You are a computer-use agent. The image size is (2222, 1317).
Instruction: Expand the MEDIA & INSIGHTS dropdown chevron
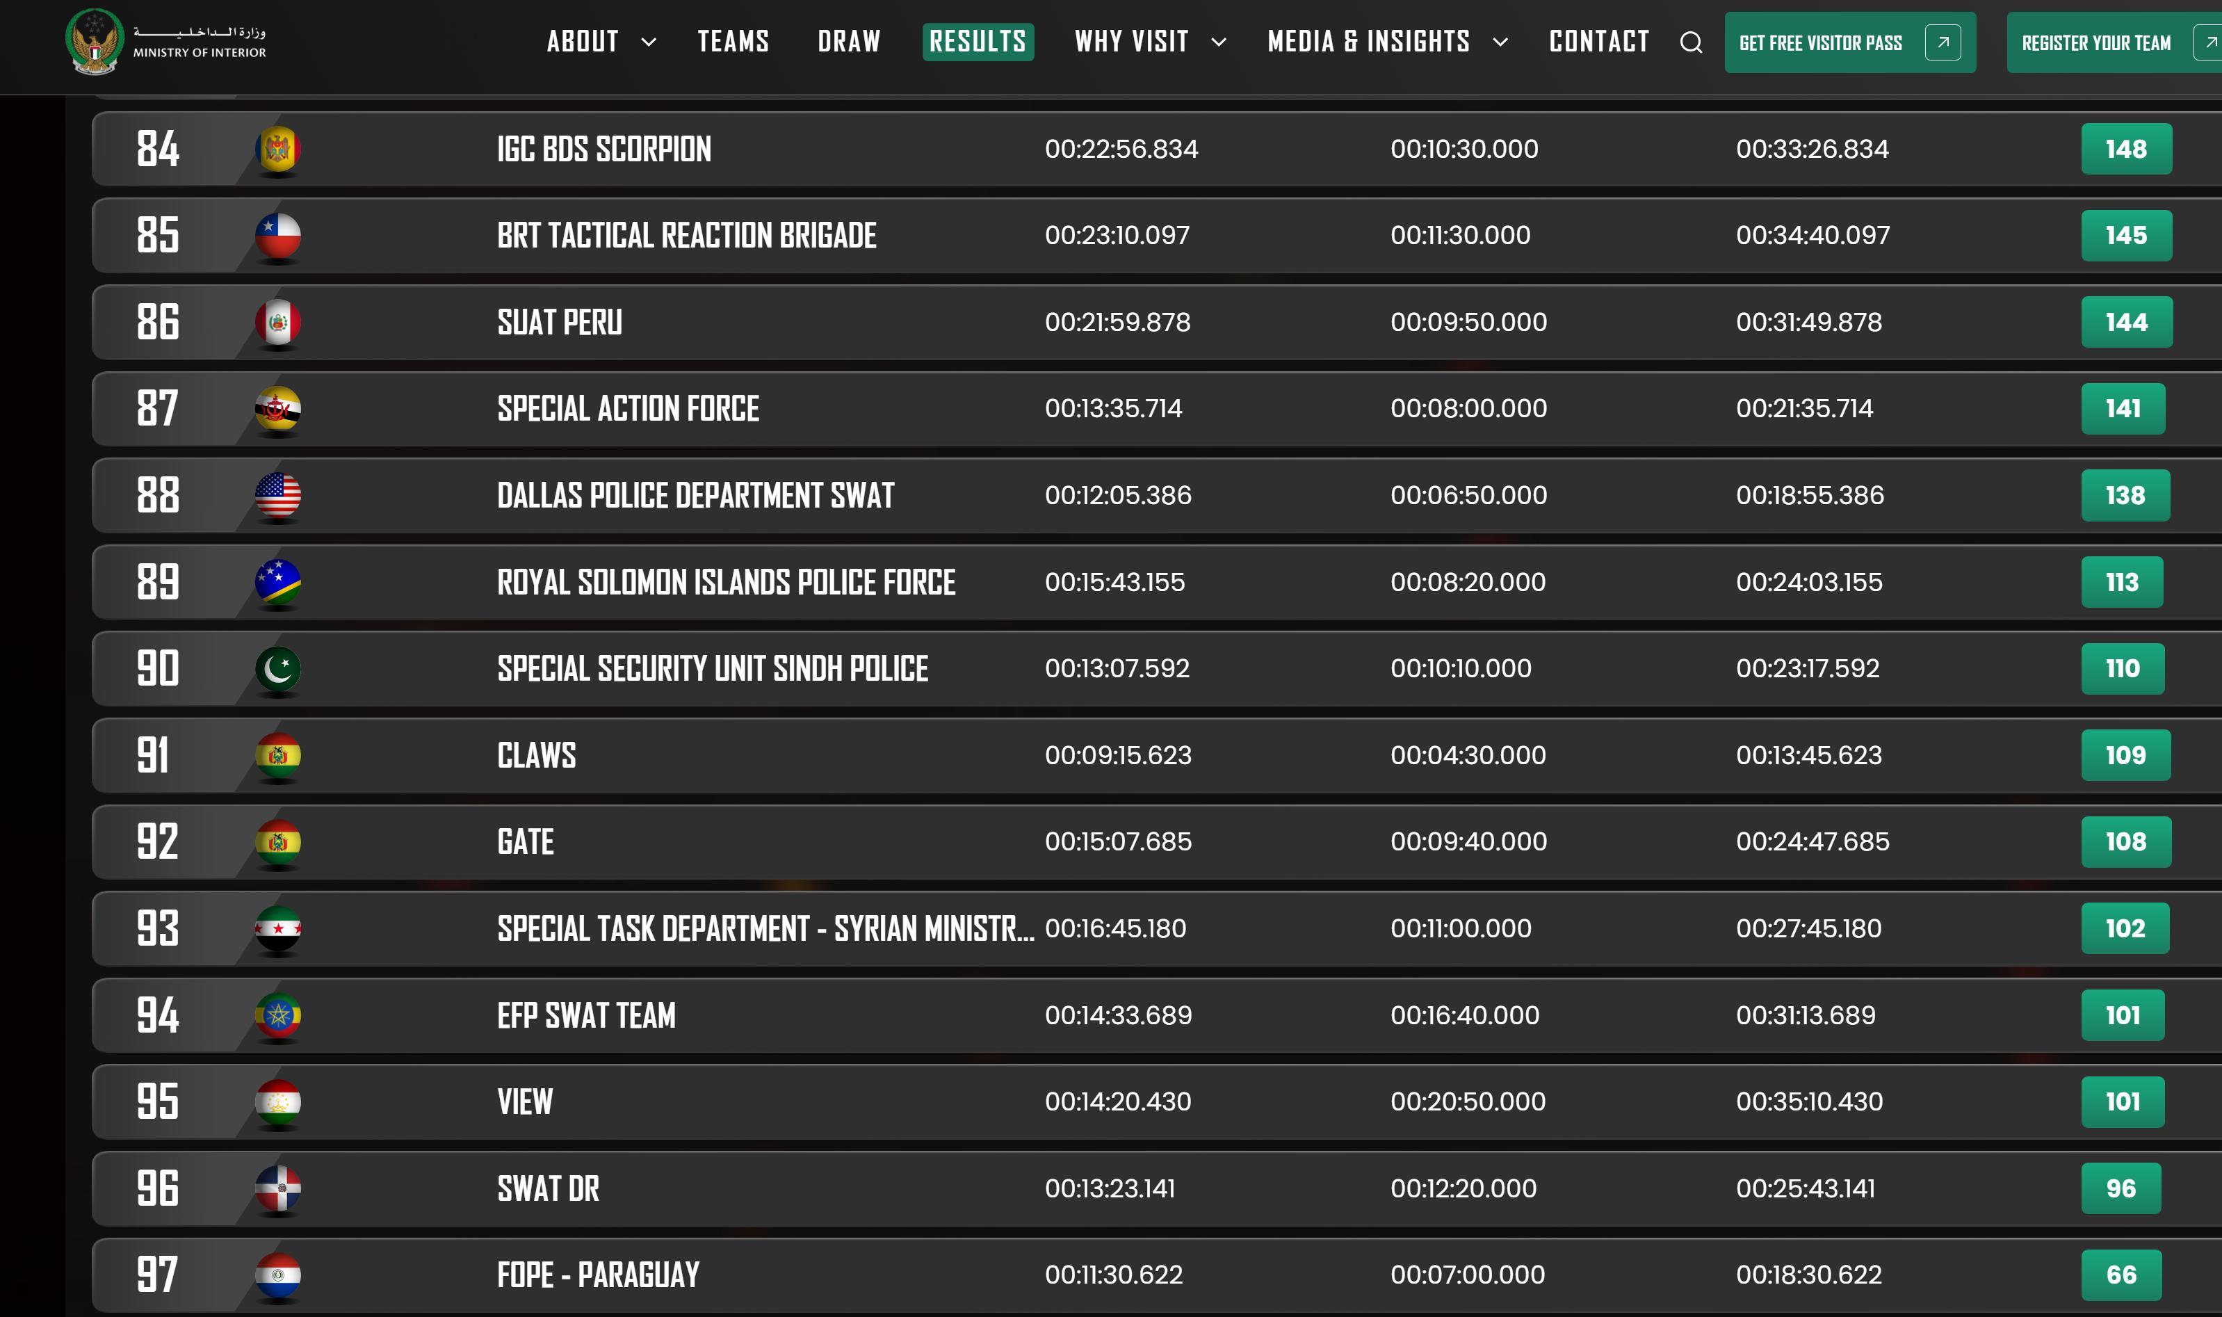(x=1500, y=42)
